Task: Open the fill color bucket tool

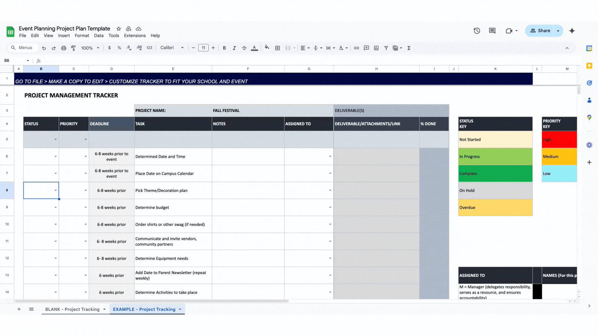Action: coord(267,48)
